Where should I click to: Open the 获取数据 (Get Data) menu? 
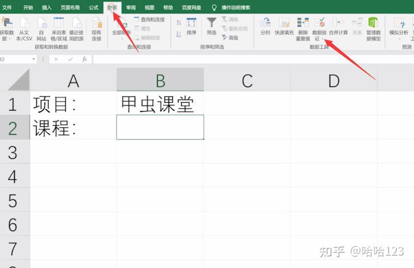tap(6, 29)
